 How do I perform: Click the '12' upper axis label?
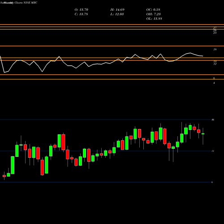215,64
